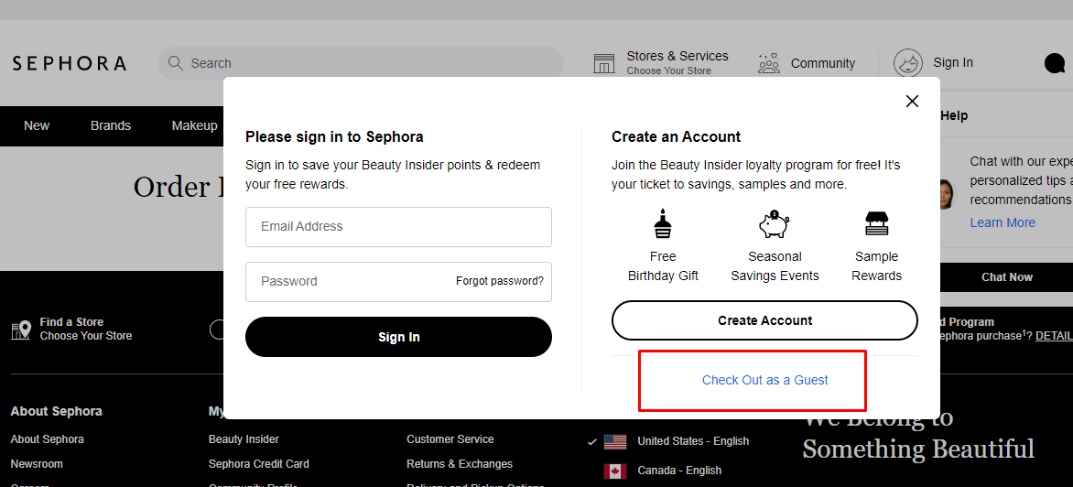Close the sign-in dialog with X
Viewport: 1073px width, 487px height.
[912, 102]
